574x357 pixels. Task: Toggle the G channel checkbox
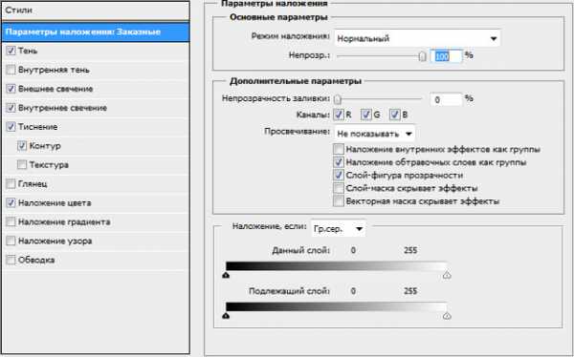click(x=366, y=115)
